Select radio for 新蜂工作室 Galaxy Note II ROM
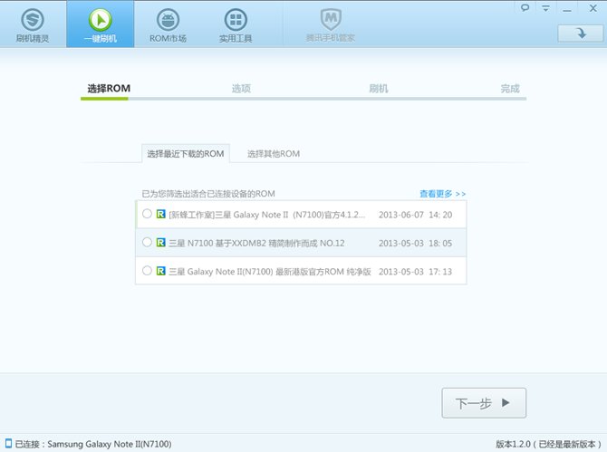Screen dimensions: 607x452 [x=147, y=214]
